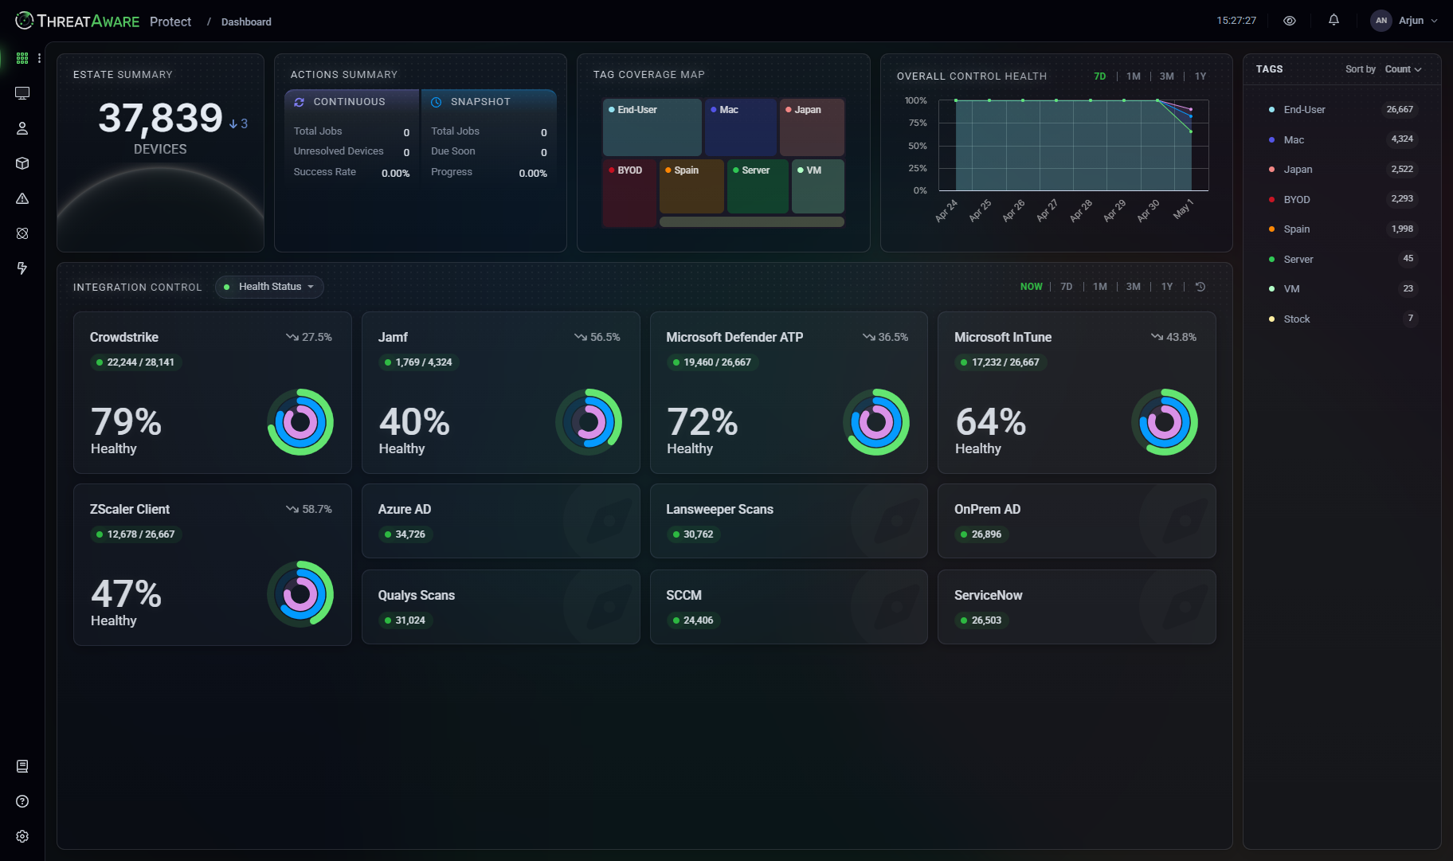Open the documentation book icon in sidebar

(x=22, y=766)
